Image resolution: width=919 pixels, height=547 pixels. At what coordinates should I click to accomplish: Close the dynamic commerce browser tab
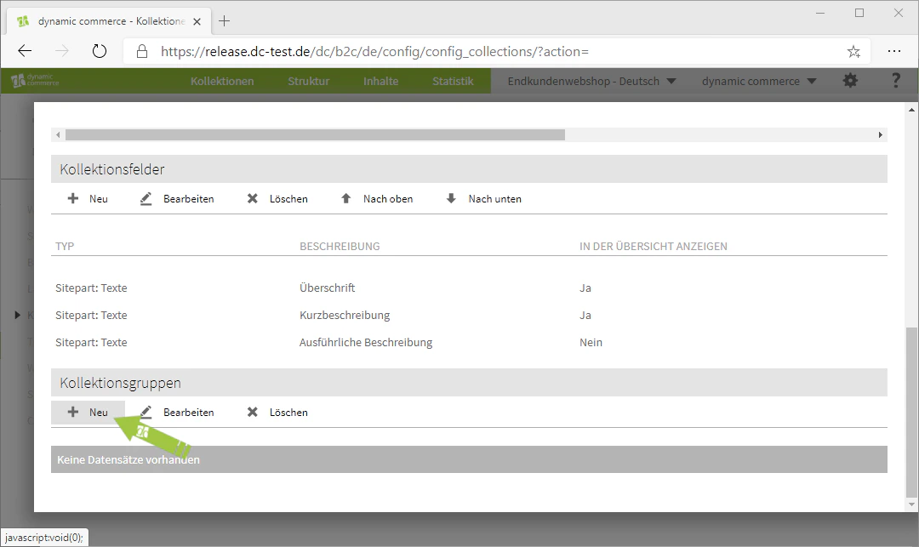197,21
